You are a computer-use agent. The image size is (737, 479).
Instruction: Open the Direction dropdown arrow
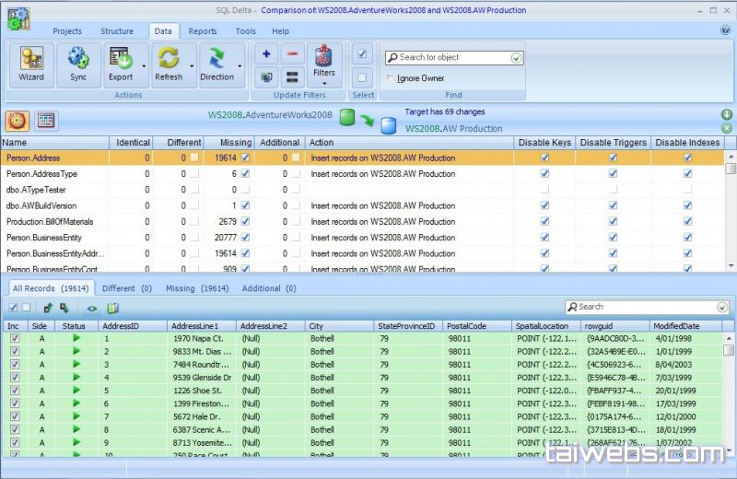click(x=240, y=65)
